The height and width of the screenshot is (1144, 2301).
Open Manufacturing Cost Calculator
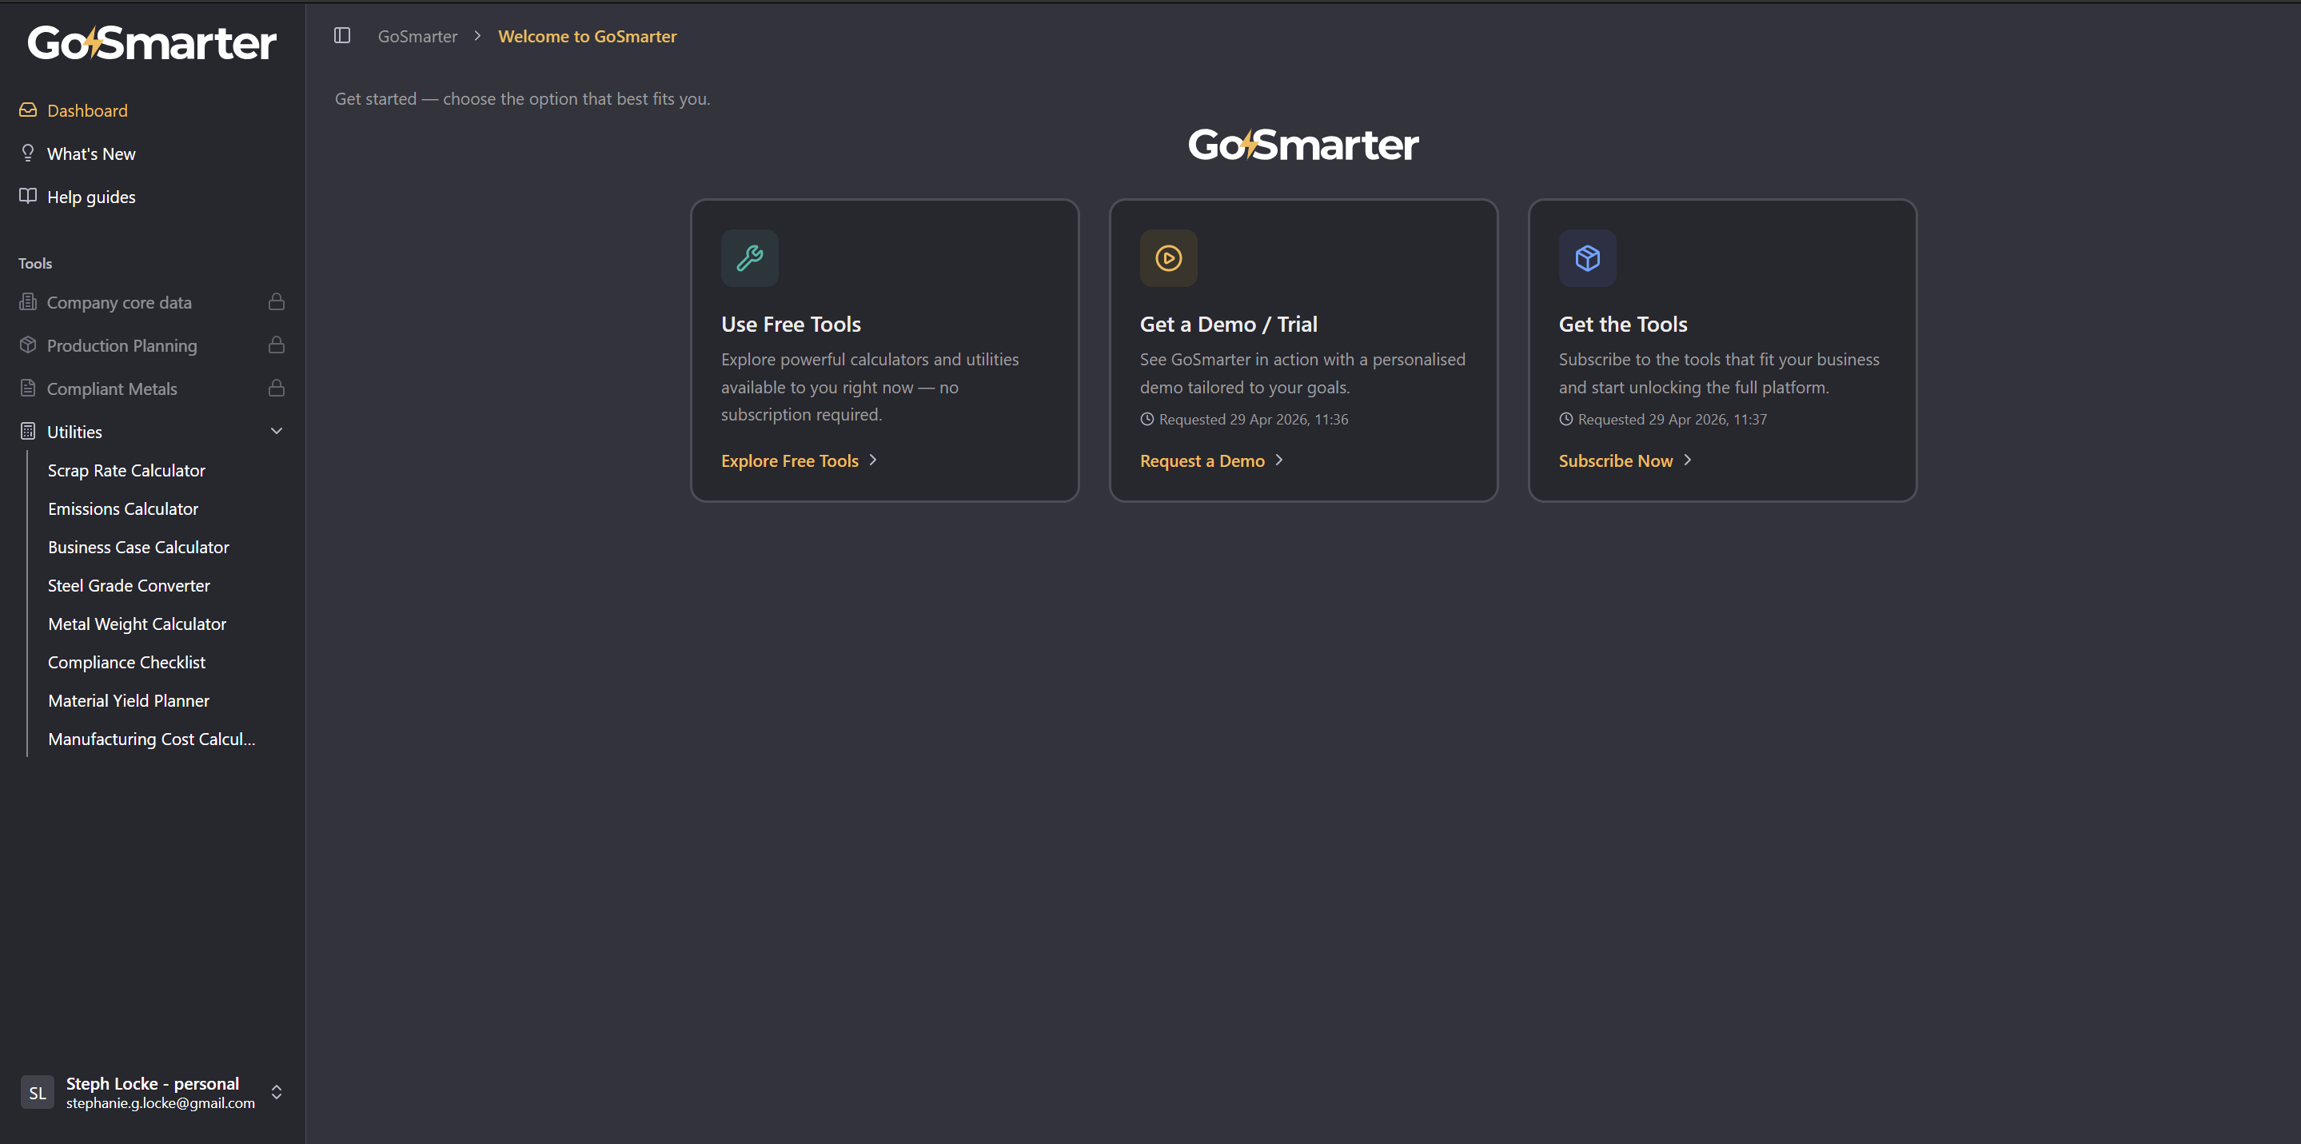151,739
